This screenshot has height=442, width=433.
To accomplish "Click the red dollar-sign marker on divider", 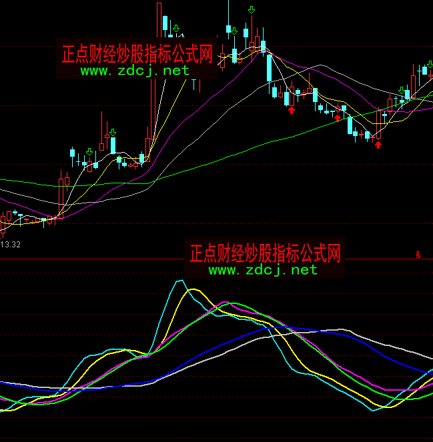I will [x=418, y=254].
